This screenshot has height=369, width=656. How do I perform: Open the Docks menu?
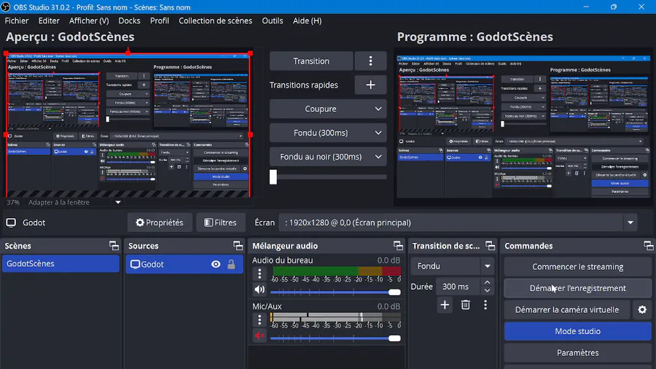click(129, 20)
